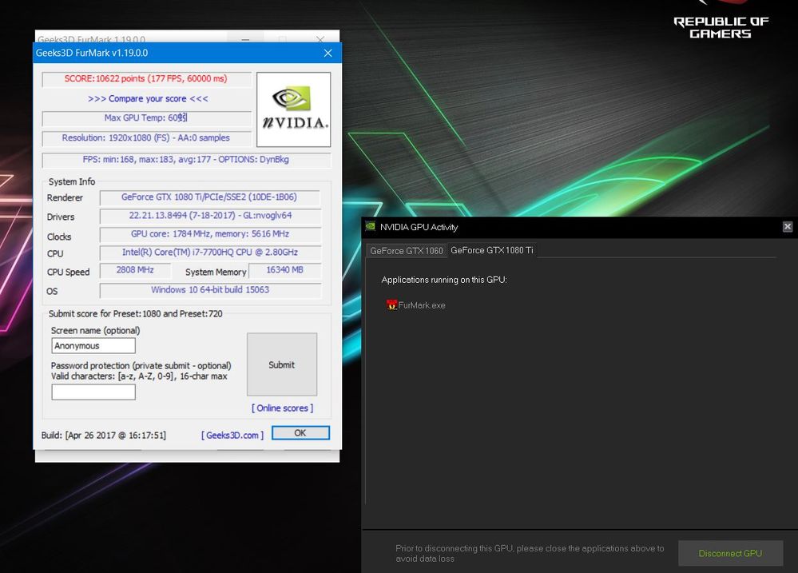Screen dimensions: 798x573
Task: Click NVIDIA GPU Activity window icon
Action: 371,227
